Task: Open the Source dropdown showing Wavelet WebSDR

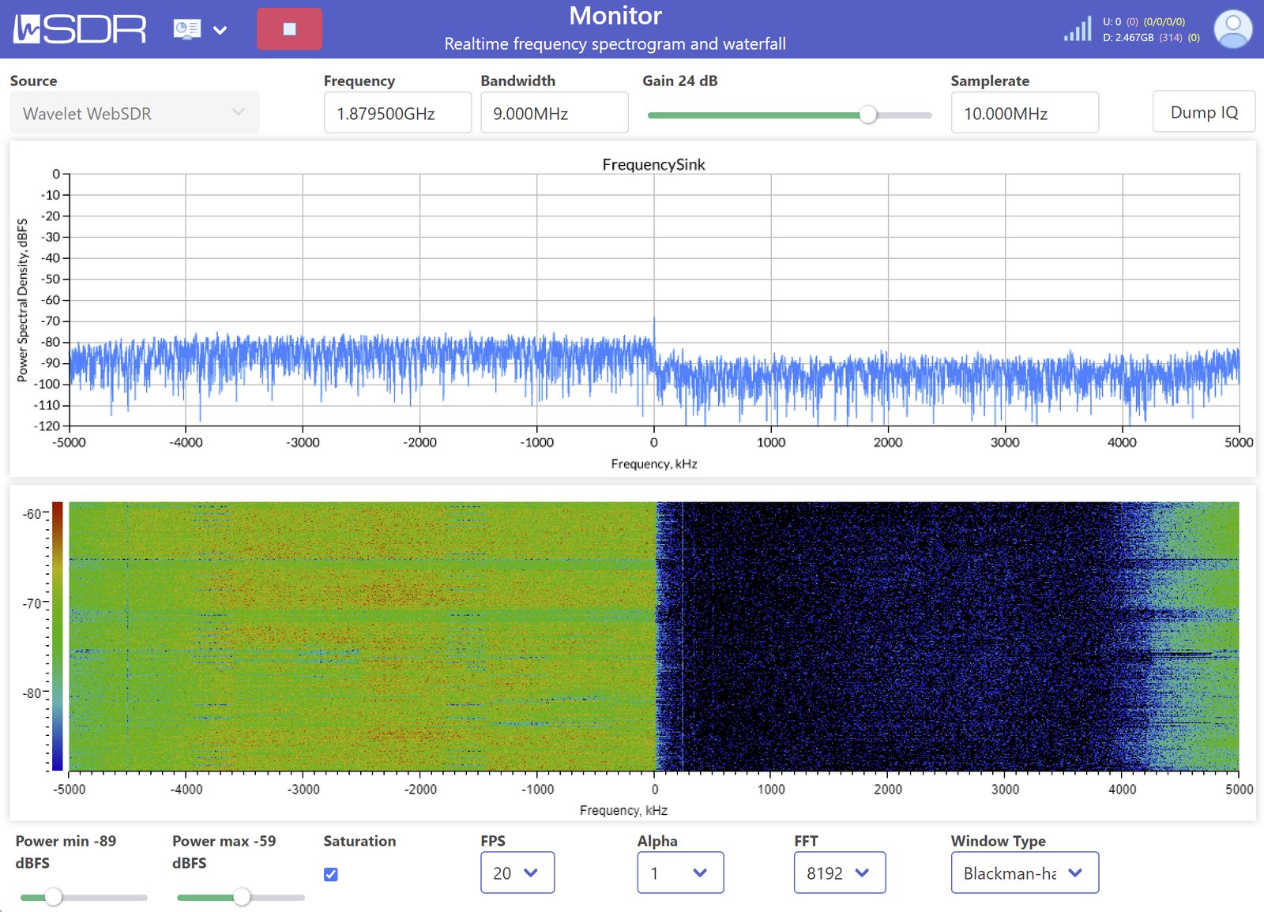Action: [134, 112]
